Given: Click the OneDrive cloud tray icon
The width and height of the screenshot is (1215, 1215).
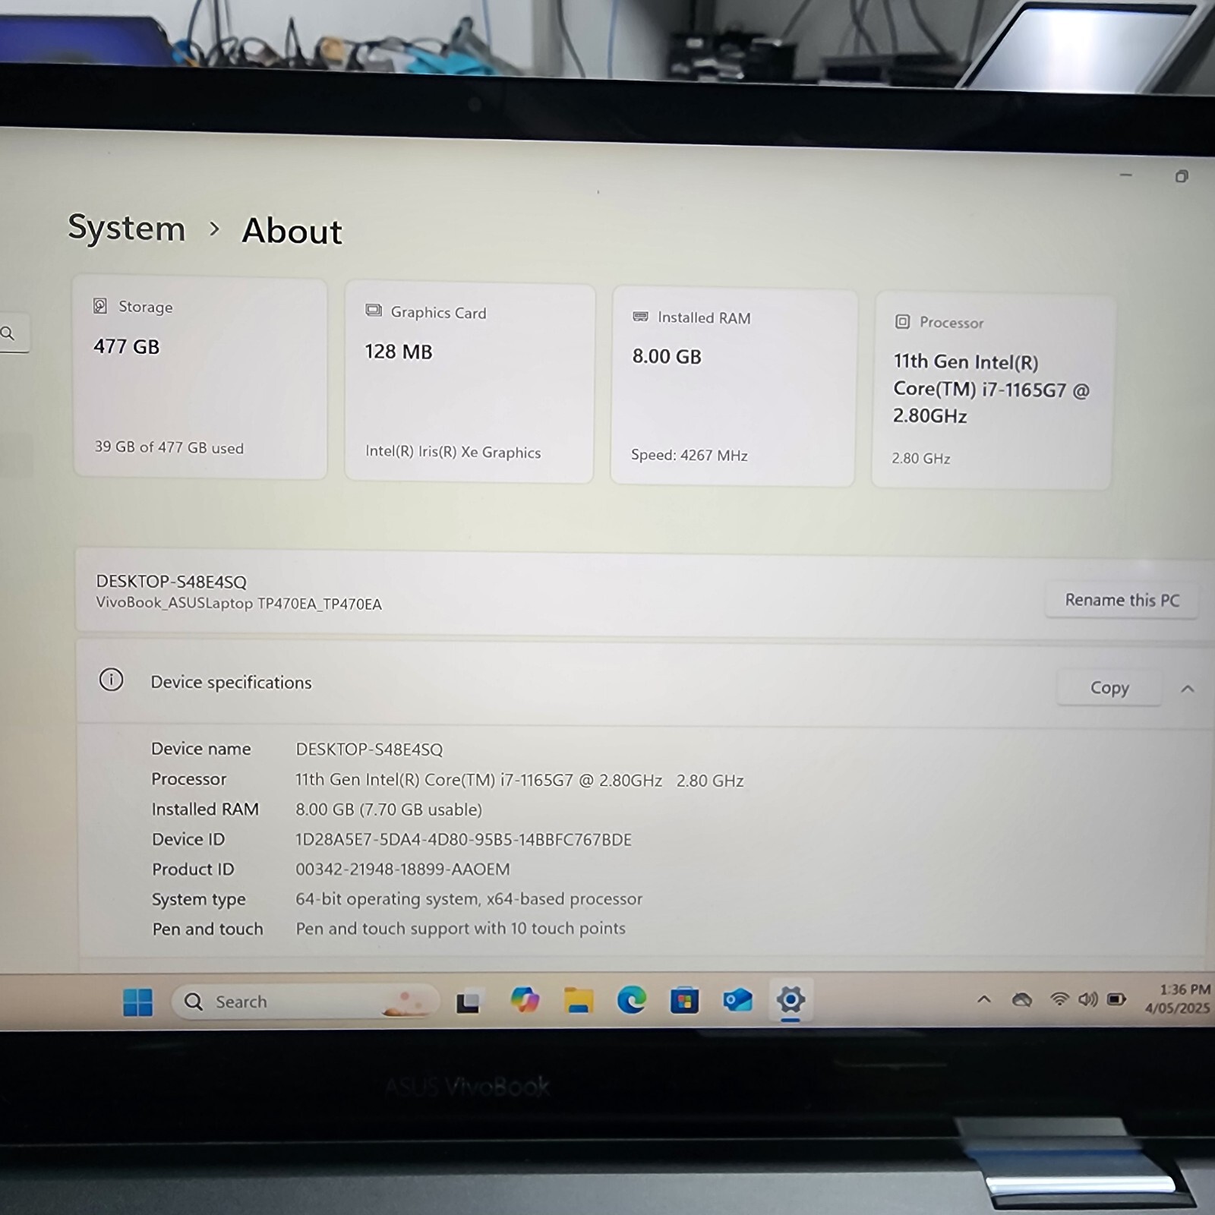Looking at the screenshot, I should [x=1022, y=1000].
